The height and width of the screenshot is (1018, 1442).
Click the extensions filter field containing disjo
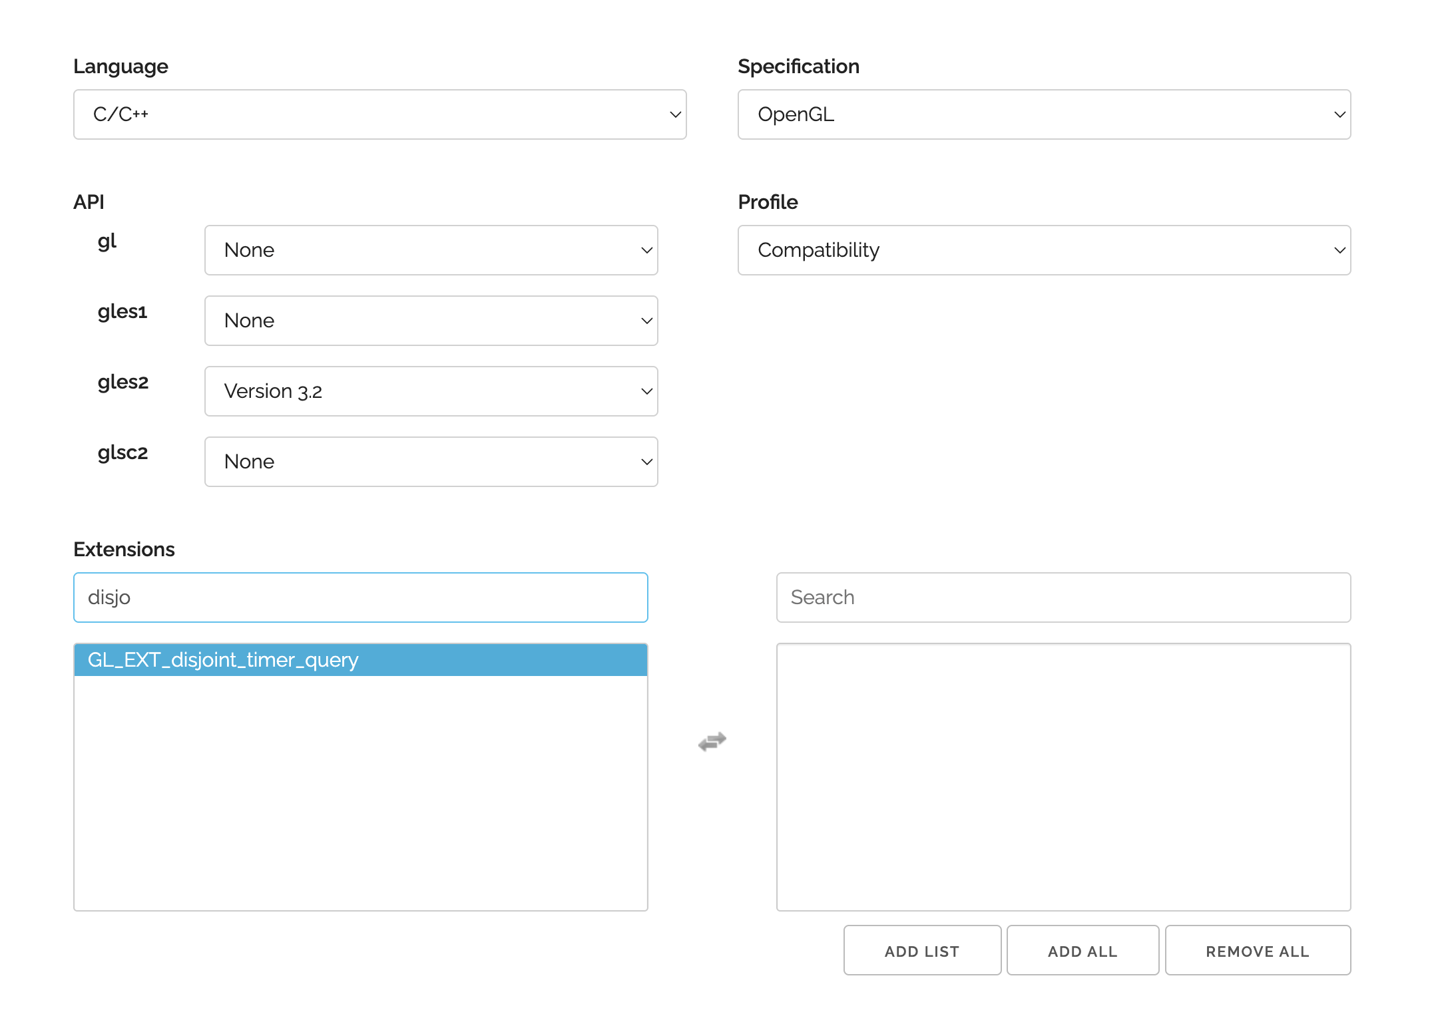click(x=360, y=597)
